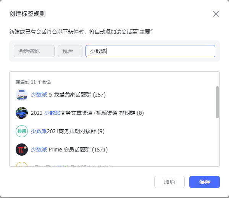Click the 取消 button

tap(169, 182)
